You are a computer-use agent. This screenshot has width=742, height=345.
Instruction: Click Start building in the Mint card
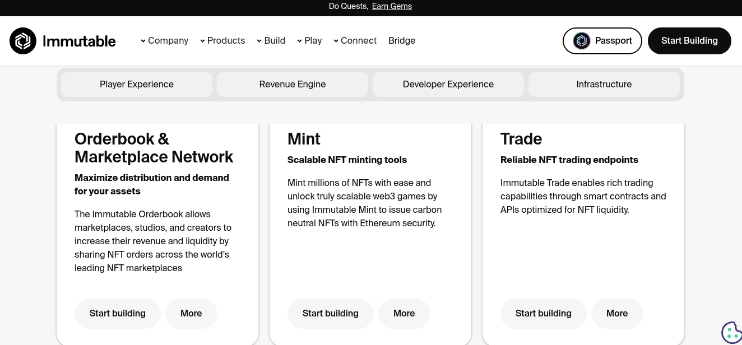pos(331,314)
